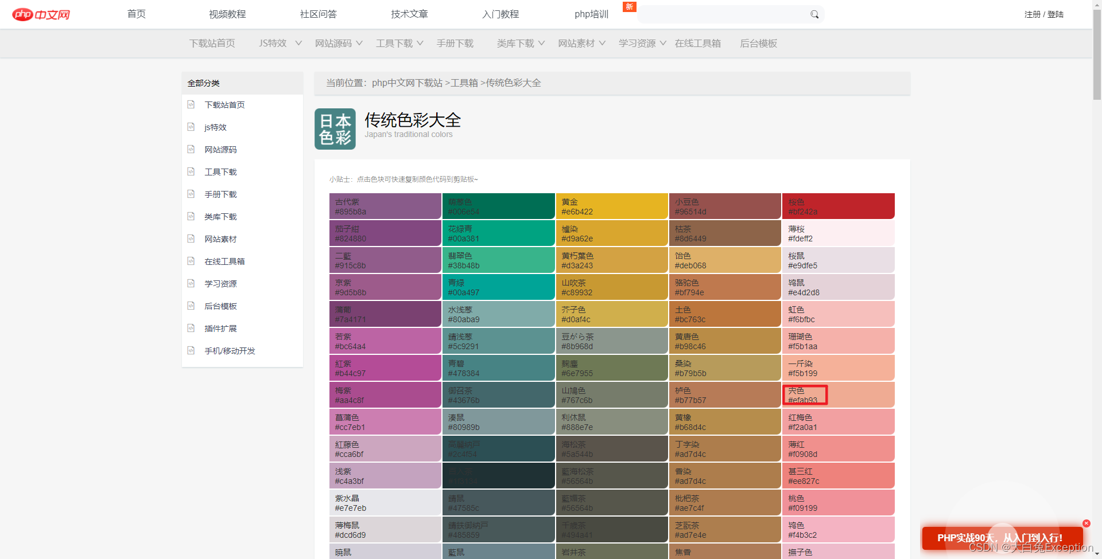Copy the 珊瑚色 #f5b1aa color block

pyautogui.click(x=839, y=341)
